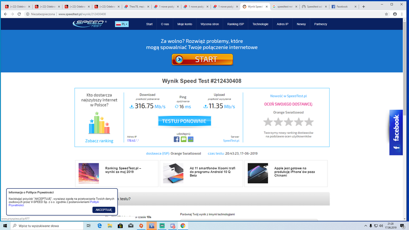The height and width of the screenshot is (230, 409).
Task: Rate provider with the fifth star
Action: pyautogui.click(x=309, y=122)
